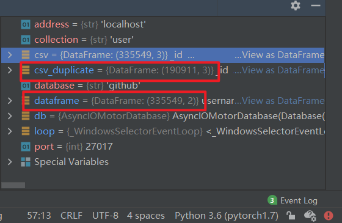The height and width of the screenshot is (223, 342).
Task: Open the Event Log notification badge
Action: point(272,200)
